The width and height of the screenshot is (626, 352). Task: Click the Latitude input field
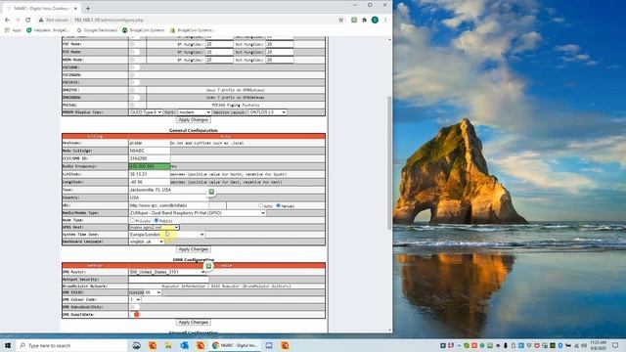tap(150, 174)
